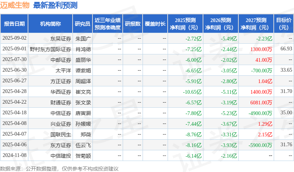Select the 机构简称 column header
Viewport: 294px width, 172px height.
point(50,24)
